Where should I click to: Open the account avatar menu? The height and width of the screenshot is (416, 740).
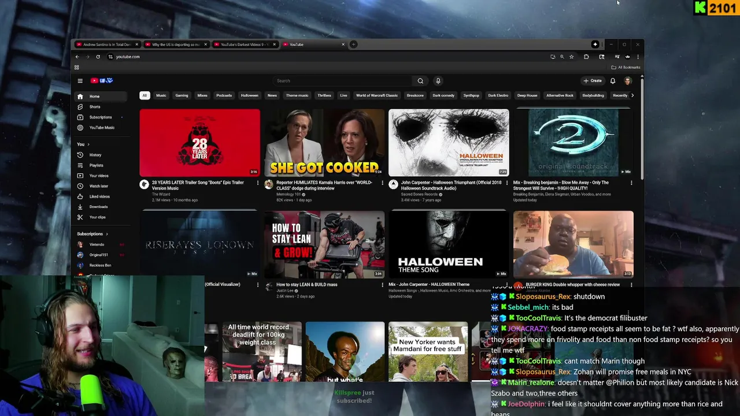coord(628,81)
